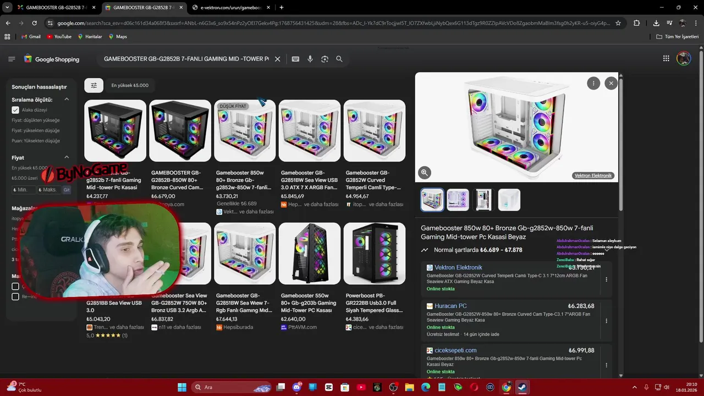The height and width of the screenshot is (396, 704).
Task: Open a new browser tab
Action: coord(282,7)
